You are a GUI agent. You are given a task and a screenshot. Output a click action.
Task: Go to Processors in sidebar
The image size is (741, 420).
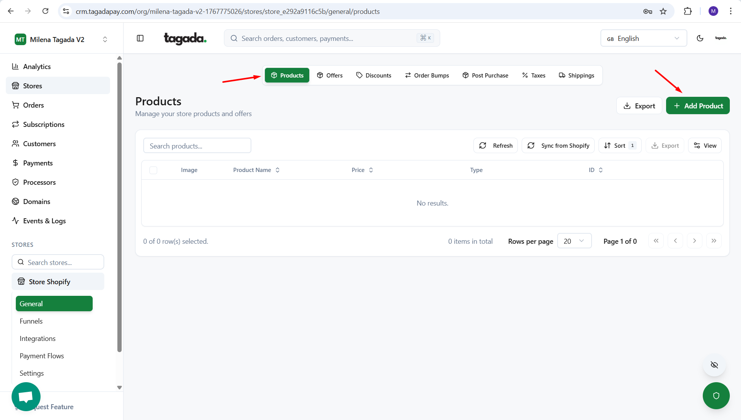(39, 182)
